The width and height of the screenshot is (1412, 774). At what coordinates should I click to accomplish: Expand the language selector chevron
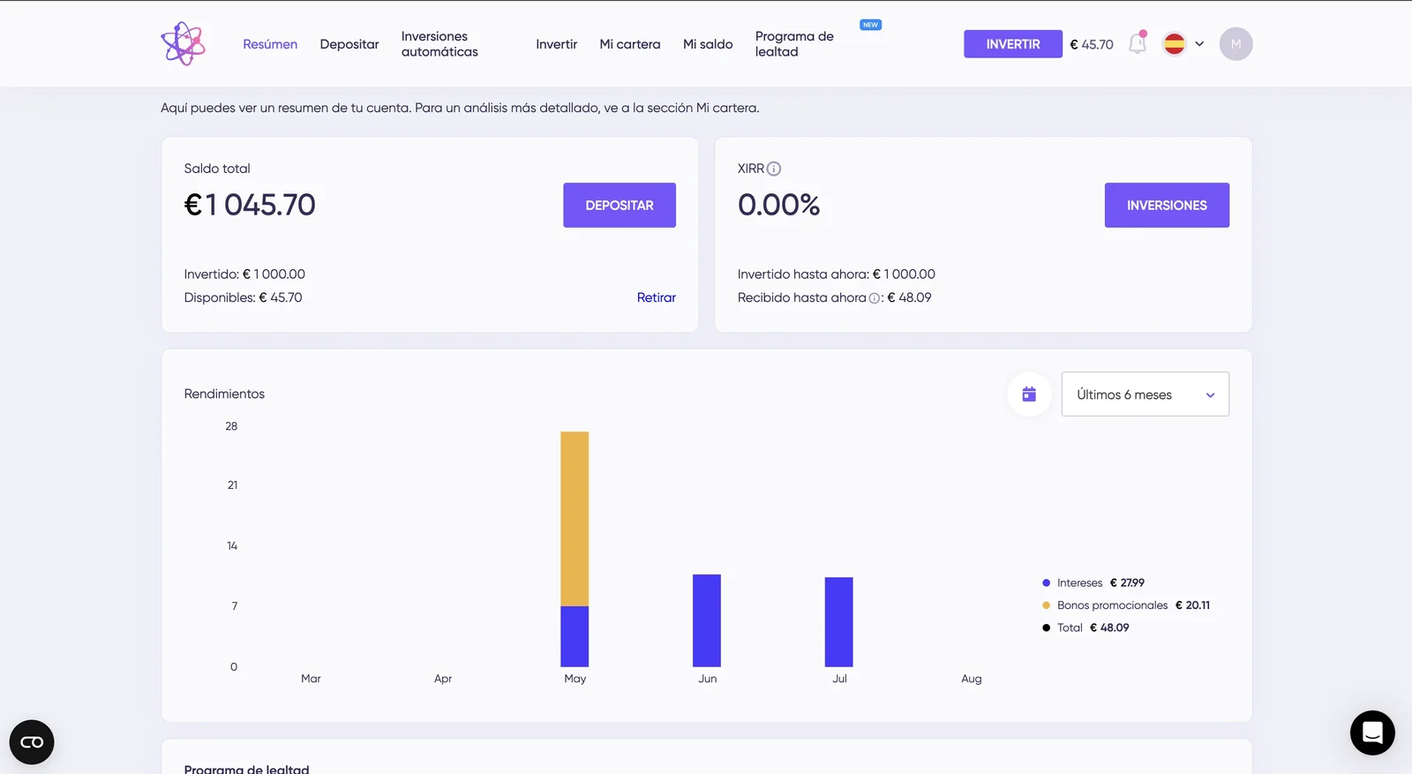[x=1199, y=44]
